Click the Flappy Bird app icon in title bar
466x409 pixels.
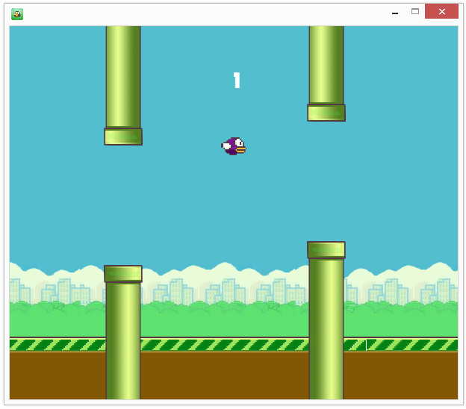17,14
